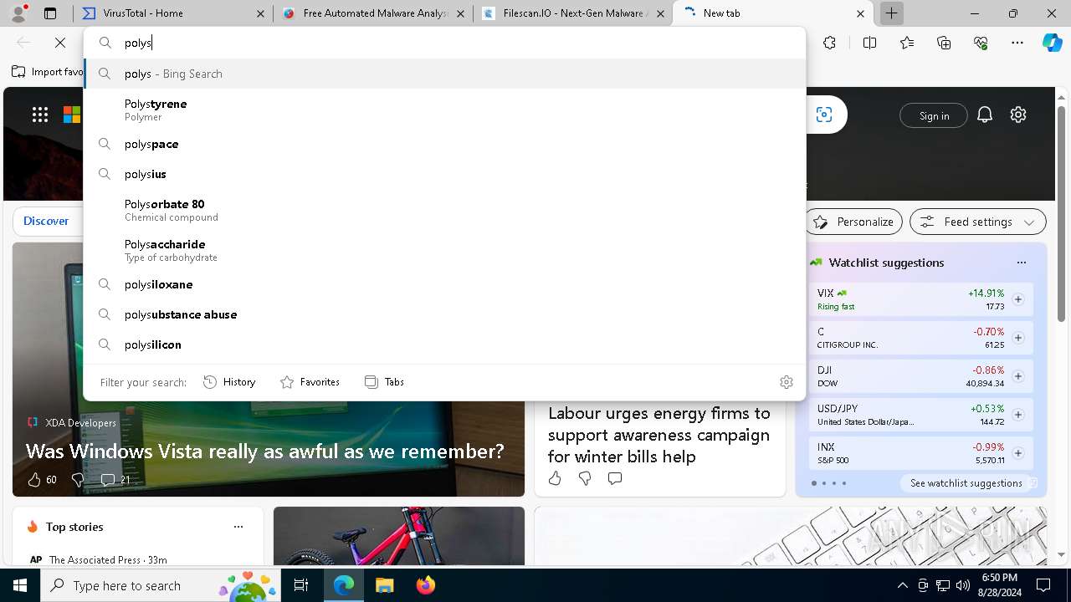Choose the Polysorbate 80 suggestion
Image resolution: width=1071 pixels, height=602 pixels.
(x=444, y=210)
